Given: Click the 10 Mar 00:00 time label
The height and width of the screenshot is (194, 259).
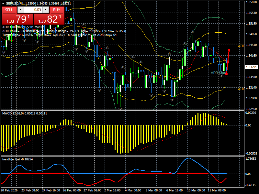Looking at the screenshot, I should (x=196, y=190).
